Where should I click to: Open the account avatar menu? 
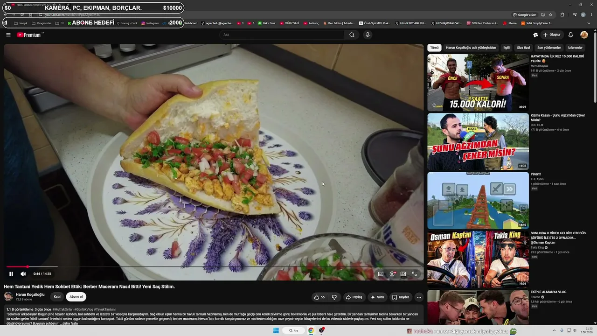pos(584,35)
